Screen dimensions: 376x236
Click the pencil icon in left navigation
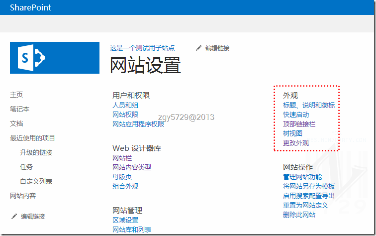coord(14,217)
